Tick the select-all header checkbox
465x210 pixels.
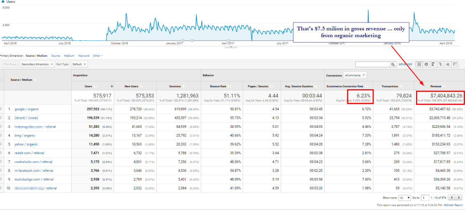click(x=1, y=80)
